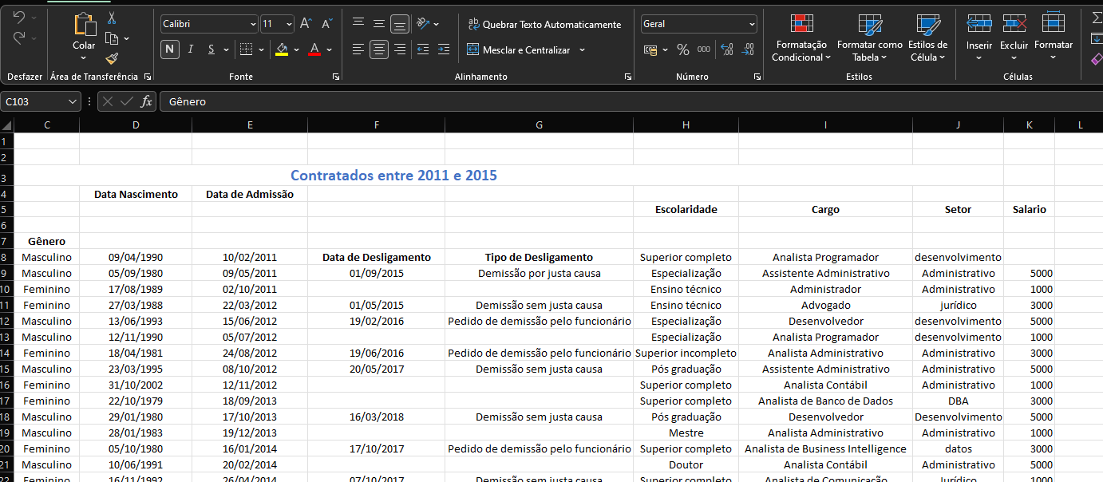Click the Formatar cells icon
Image resolution: width=1103 pixels, height=482 pixels.
1054,23
